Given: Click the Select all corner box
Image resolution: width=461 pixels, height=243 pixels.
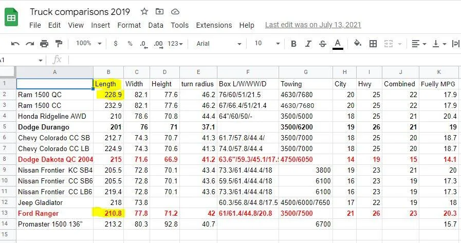Looking at the screenshot, I should tap(8, 72).
